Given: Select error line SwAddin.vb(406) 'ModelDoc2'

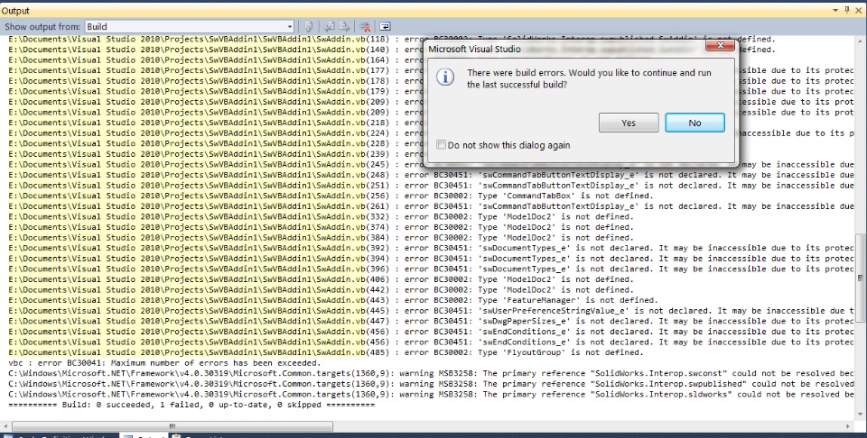Looking at the screenshot, I should (321, 279).
